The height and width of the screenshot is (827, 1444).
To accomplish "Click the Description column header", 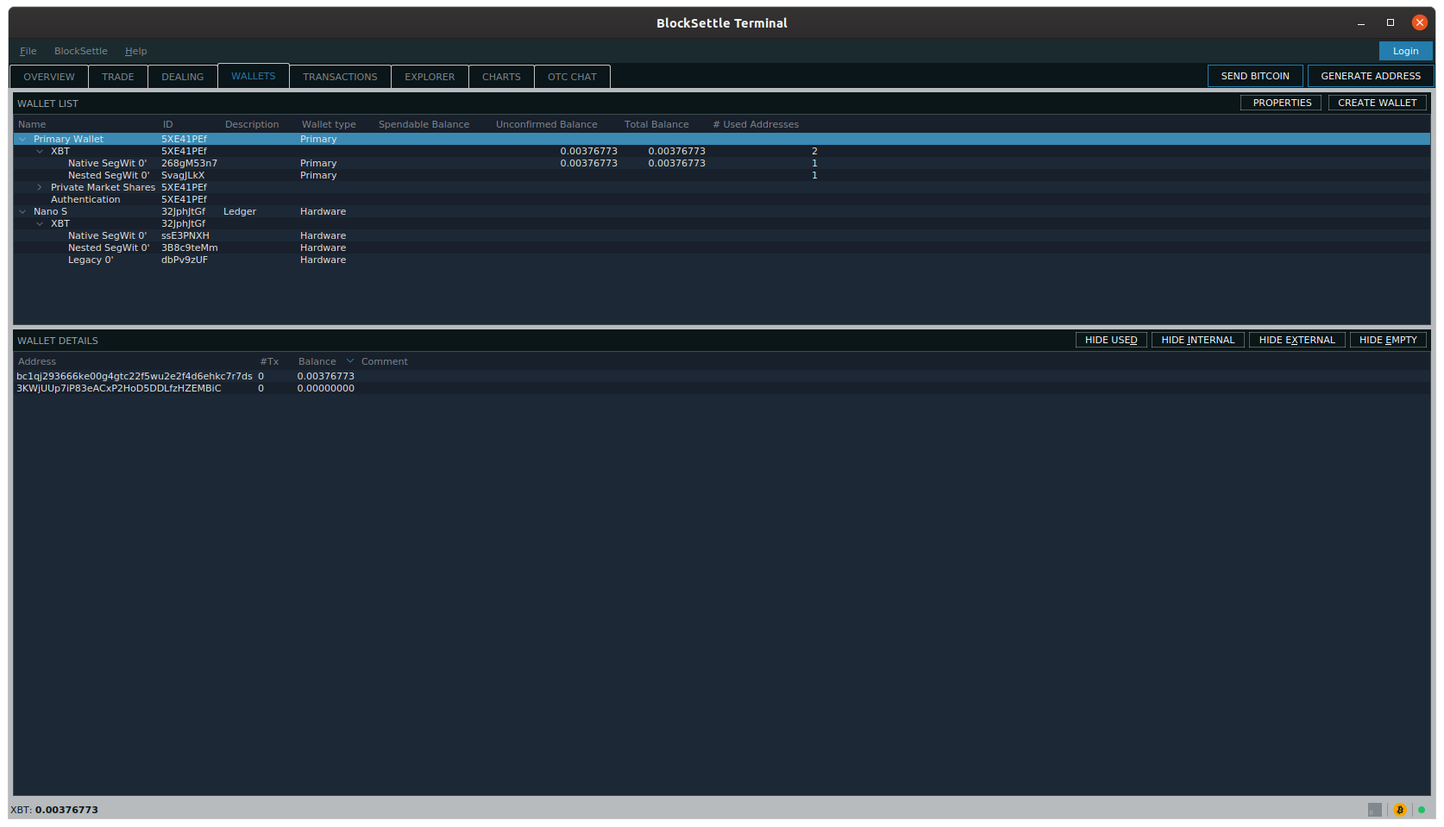I will 252,124.
